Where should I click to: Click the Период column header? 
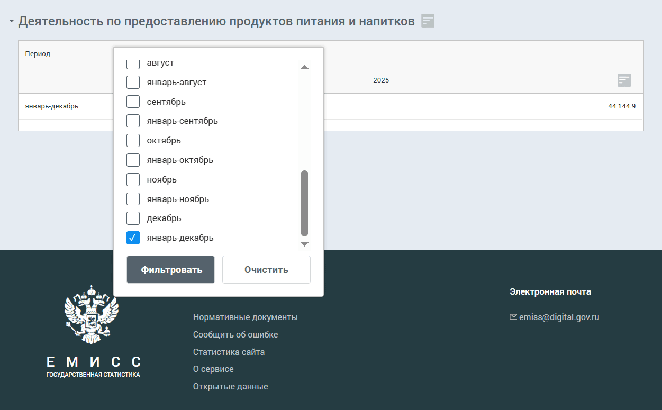pyautogui.click(x=38, y=54)
